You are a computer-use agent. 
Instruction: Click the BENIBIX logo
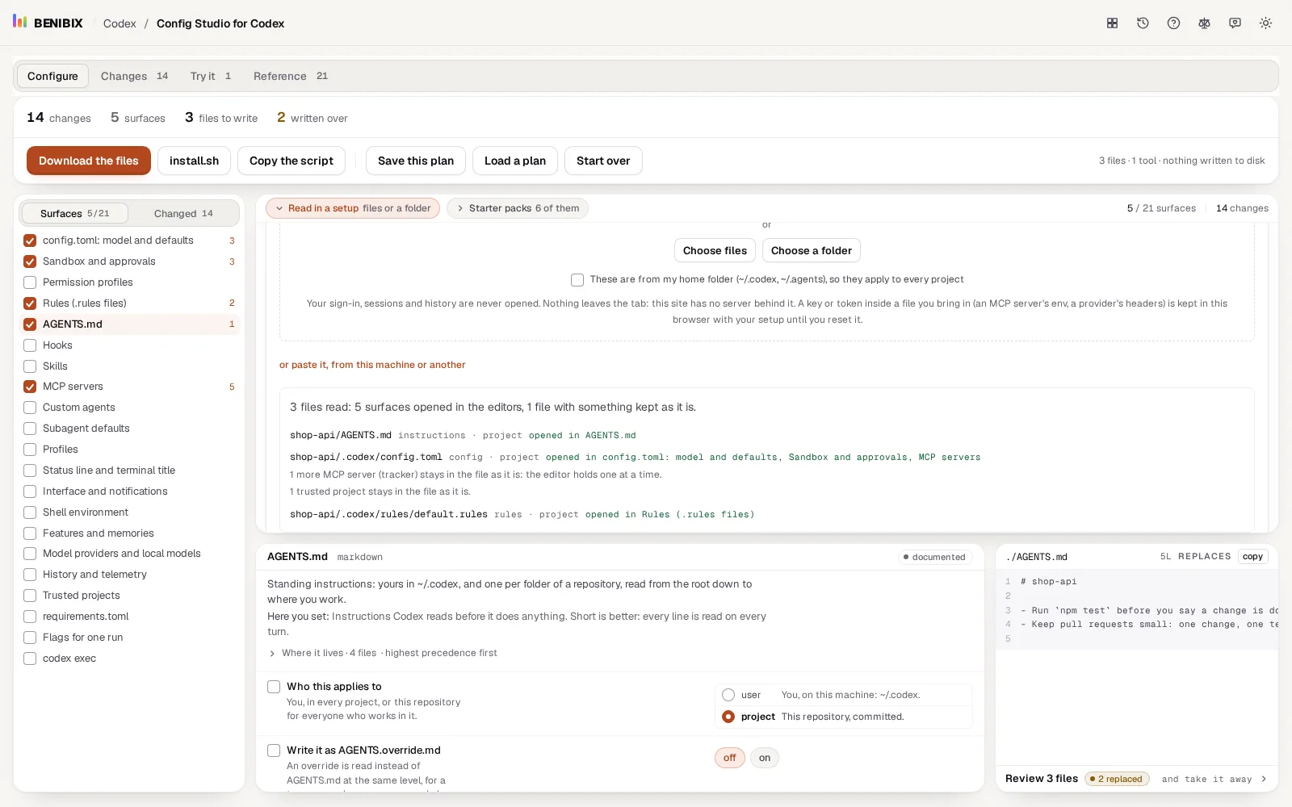[x=48, y=23]
